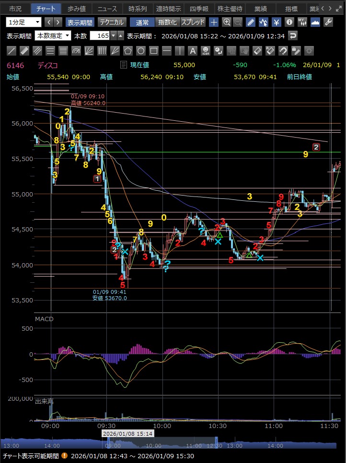The height and width of the screenshot is (463, 346).
Task: Activate the magnet snap tool
Action: 283,51
